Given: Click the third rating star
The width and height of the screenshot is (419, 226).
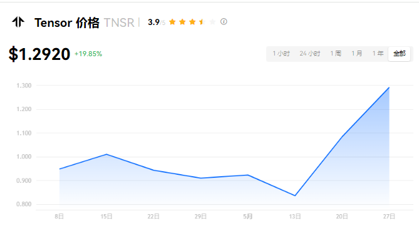Looking at the screenshot, I should click(x=192, y=22).
